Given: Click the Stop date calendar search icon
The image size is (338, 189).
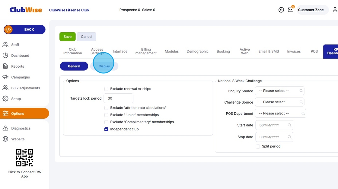Looking at the screenshot, I should (x=289, y=137).
